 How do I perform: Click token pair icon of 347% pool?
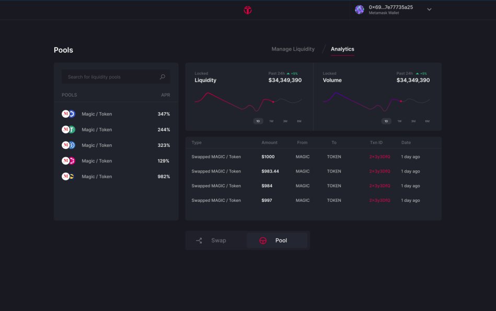[68, 114]
